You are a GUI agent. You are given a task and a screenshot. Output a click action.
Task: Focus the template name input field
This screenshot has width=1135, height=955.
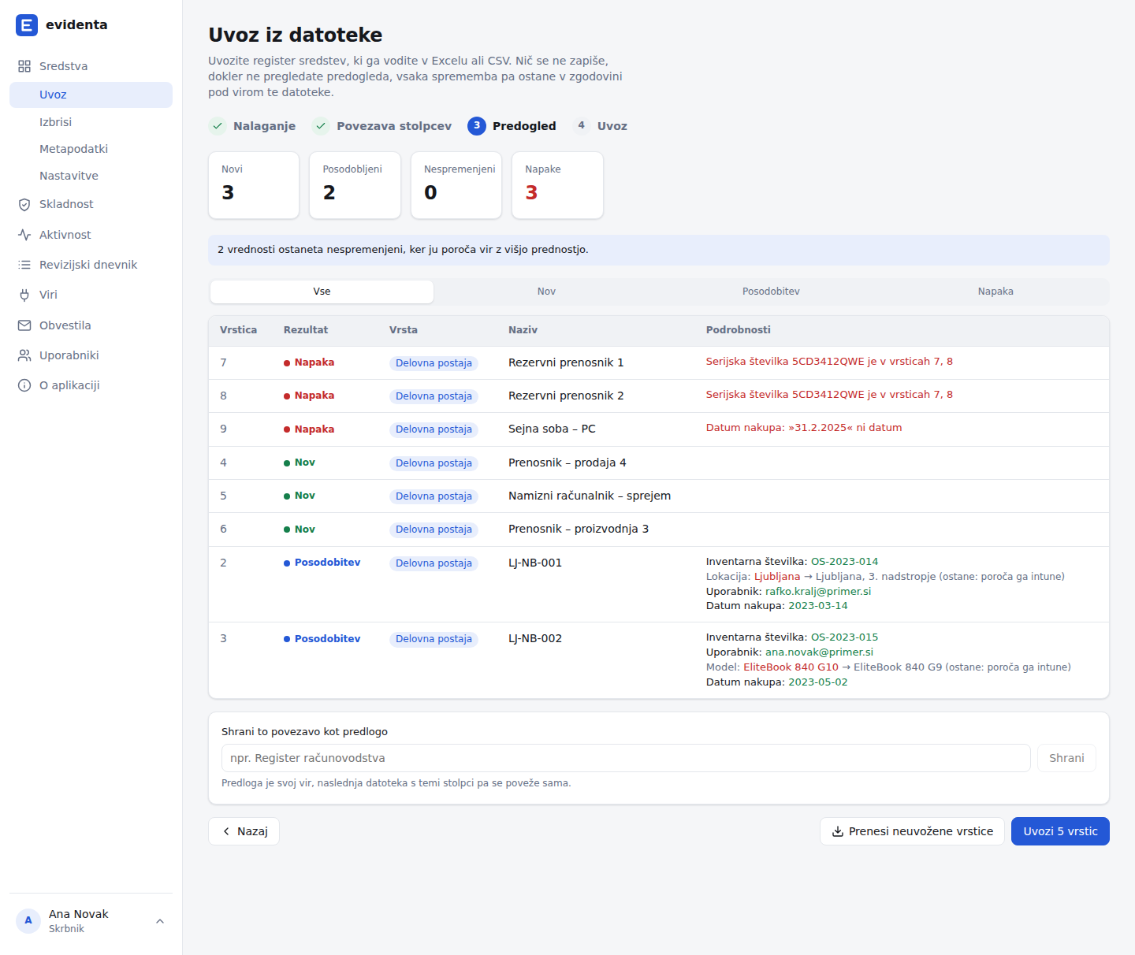[x=626, y=758]
